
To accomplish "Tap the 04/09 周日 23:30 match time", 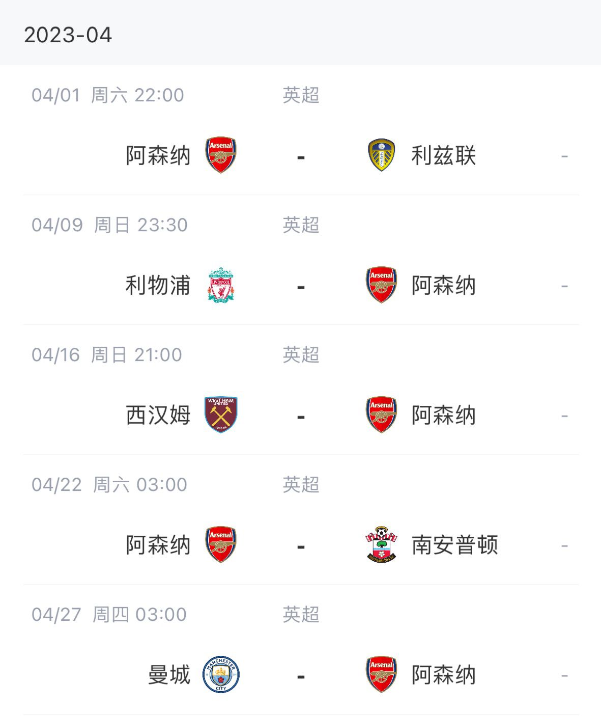I will coord(109,225).
